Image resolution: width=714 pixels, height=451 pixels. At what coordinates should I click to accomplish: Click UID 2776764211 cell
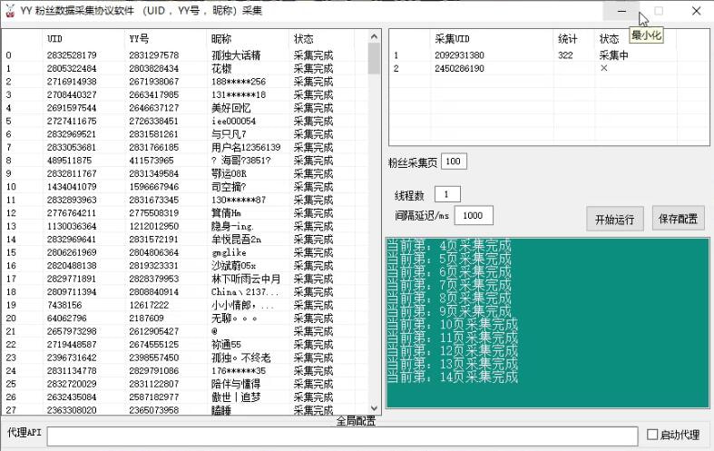(x=72, y=213)
